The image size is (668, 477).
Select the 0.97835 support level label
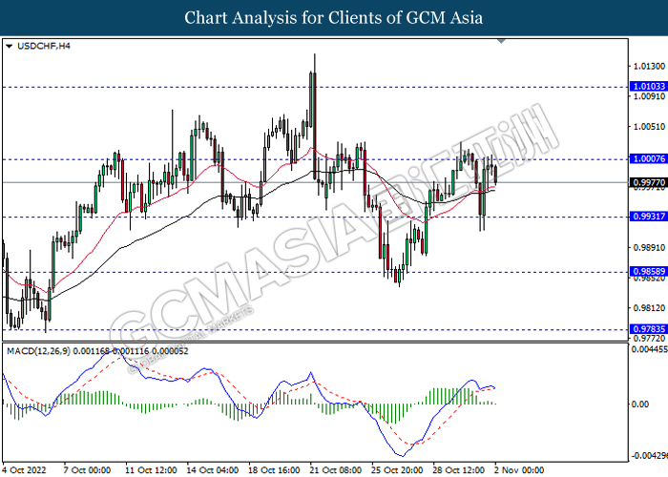pyautogui.click(x=649, y=329)
